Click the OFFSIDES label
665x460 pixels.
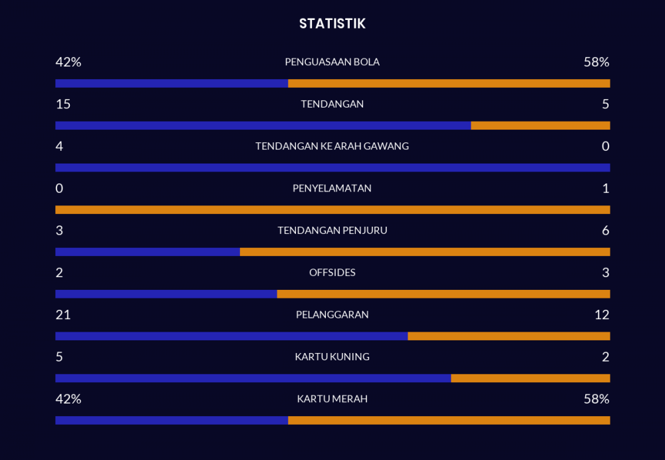click(x=332, y=273)
